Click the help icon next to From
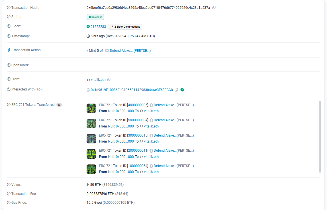Viewport: 327px width, 210px height. point(9,79)
